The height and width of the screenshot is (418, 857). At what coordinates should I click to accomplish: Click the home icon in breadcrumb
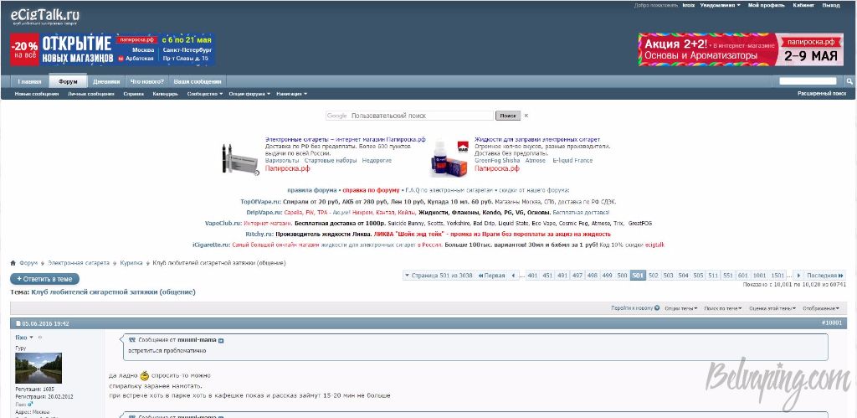point(13,263)
